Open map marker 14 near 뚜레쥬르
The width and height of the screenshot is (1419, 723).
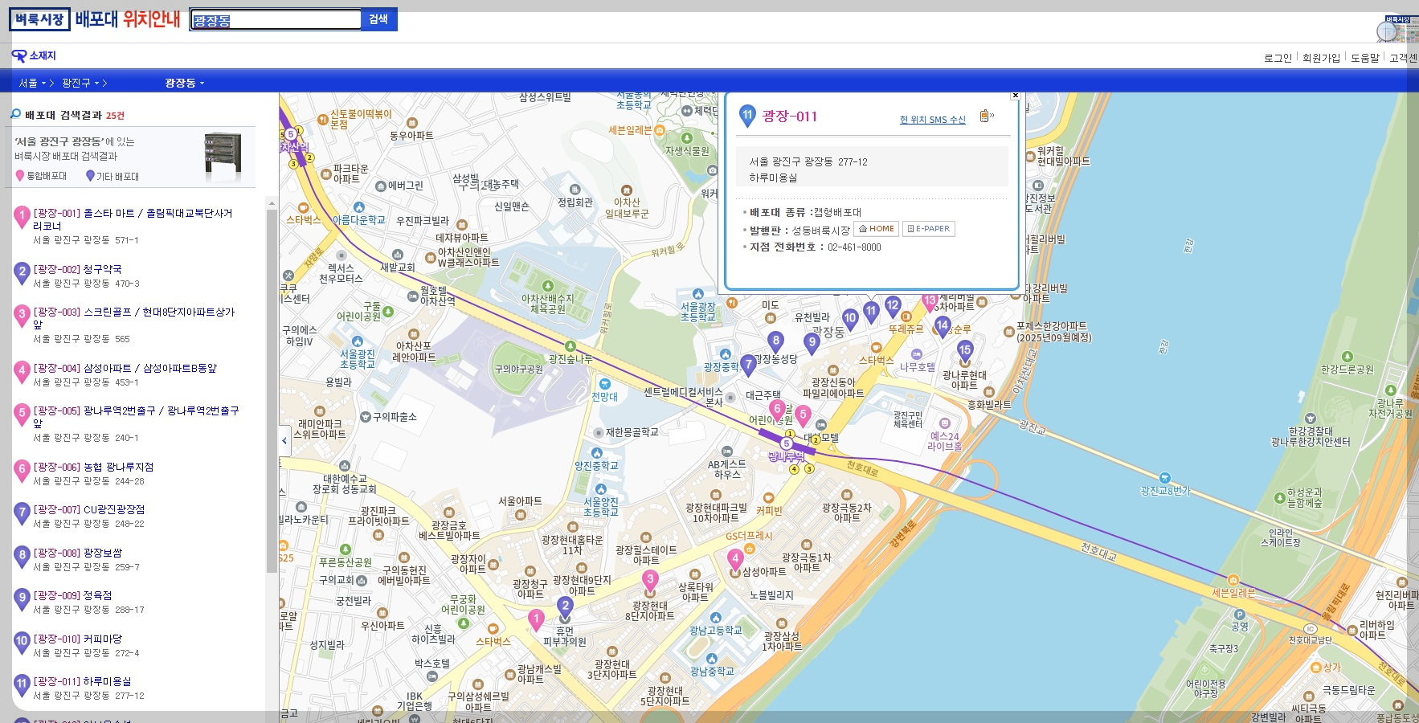pos(943,327)
